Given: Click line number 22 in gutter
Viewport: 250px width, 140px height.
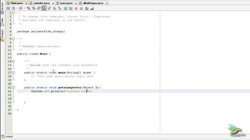Looking at the screenshot, I should pyautogui.click(x=9, y=91).
